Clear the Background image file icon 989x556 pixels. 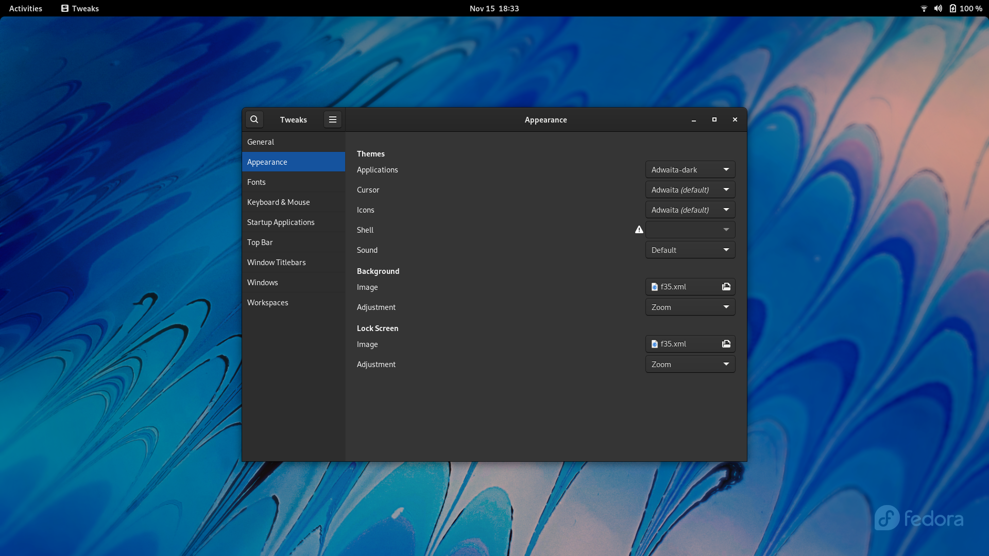(x=726, y=287)
